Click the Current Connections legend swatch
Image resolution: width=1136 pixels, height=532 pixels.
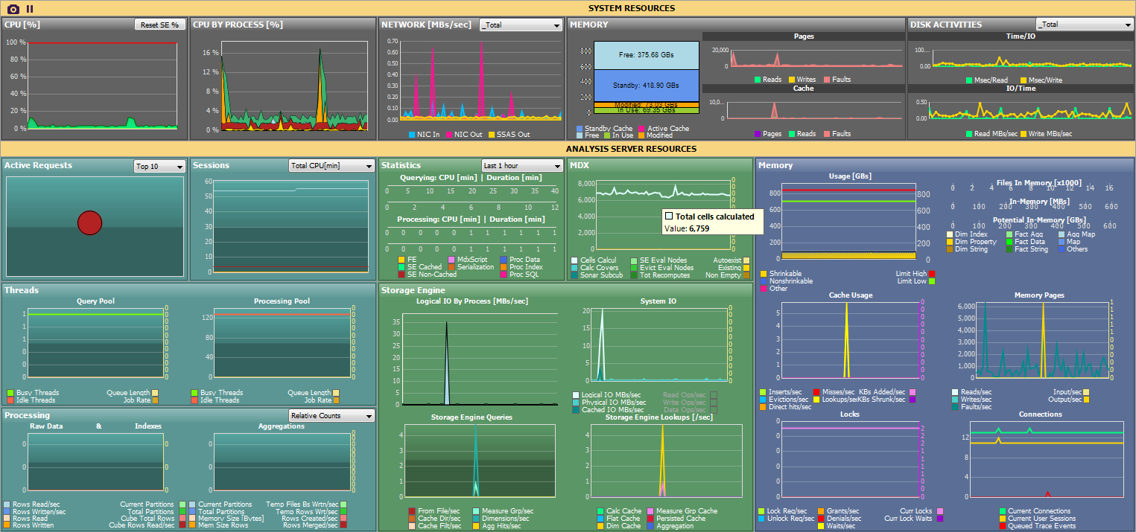coord(1002,511)
